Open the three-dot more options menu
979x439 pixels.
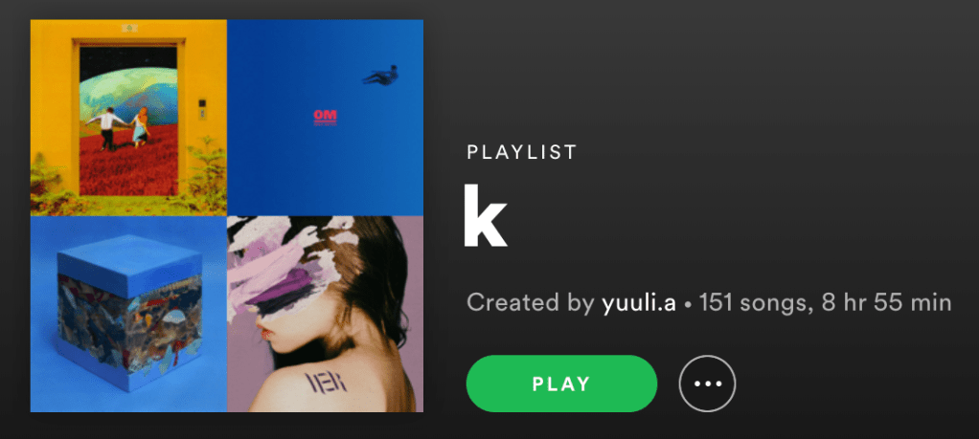coord(707,384)
